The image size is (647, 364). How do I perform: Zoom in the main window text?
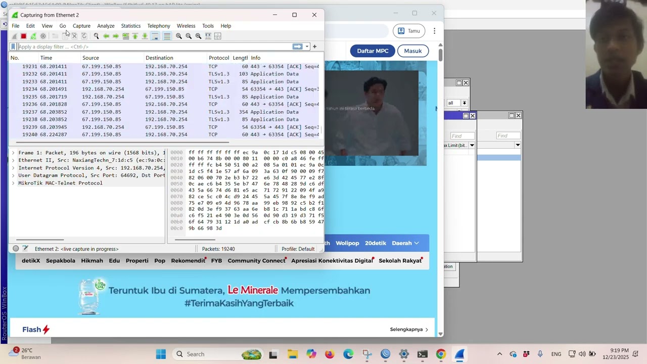pyautogui.click(x=178, y=36)
